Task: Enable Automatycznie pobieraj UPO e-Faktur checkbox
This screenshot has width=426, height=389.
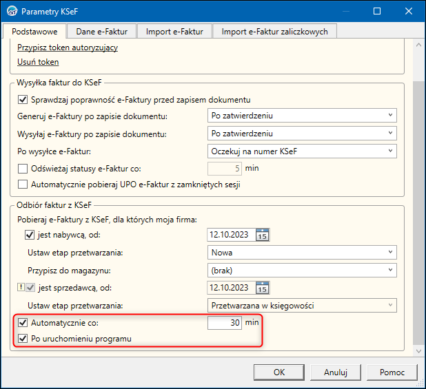Action: 23,185
